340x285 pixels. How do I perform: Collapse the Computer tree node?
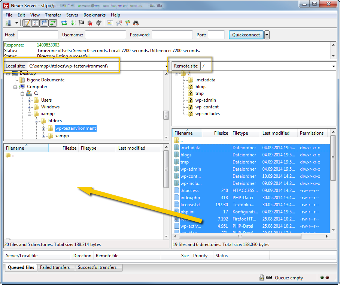(x=15, y=87)
